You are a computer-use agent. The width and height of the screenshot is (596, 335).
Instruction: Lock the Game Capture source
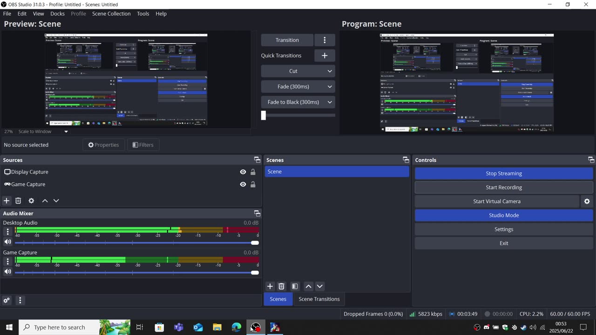[x=253, y=184]
